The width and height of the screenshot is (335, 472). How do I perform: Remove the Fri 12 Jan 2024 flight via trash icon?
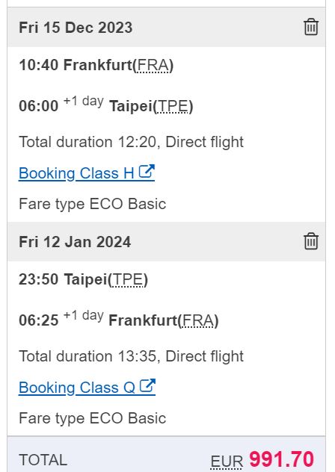(311, 241)
